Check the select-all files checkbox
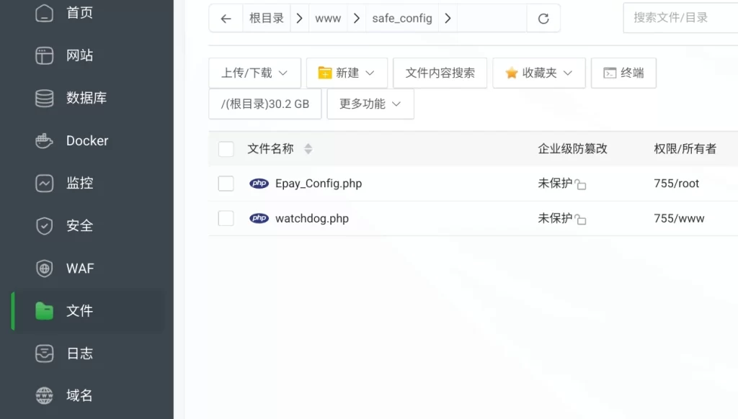This screenshot has height=419, width=738. 226,149
